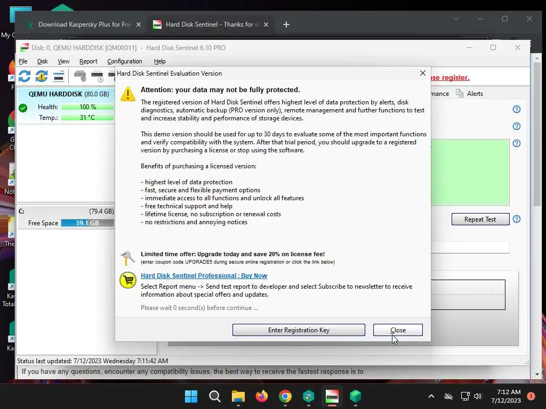Open the Windows Start menu
The image size is (546, 409).
click(x=191, y=396)
